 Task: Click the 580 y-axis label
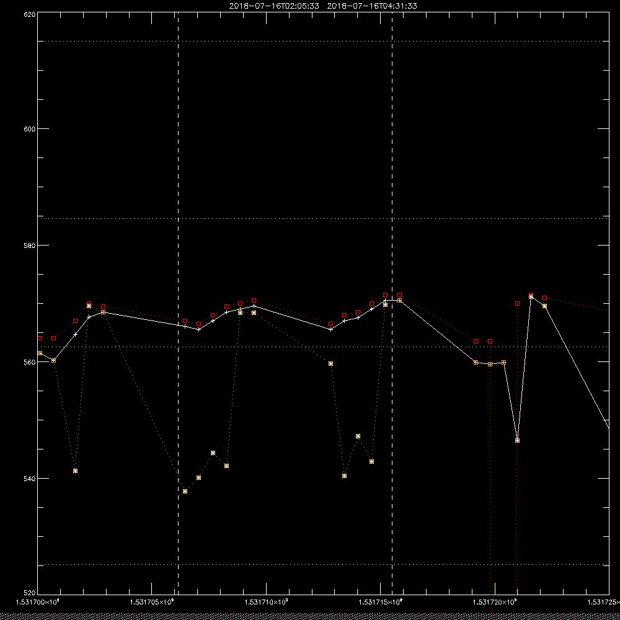point(30,245)
